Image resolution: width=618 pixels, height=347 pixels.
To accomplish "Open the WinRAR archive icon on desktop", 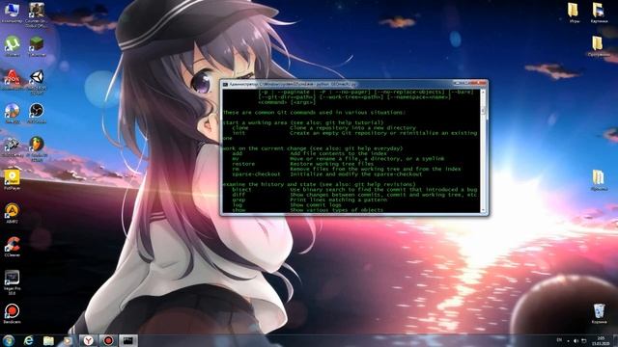I will (599, 180).
